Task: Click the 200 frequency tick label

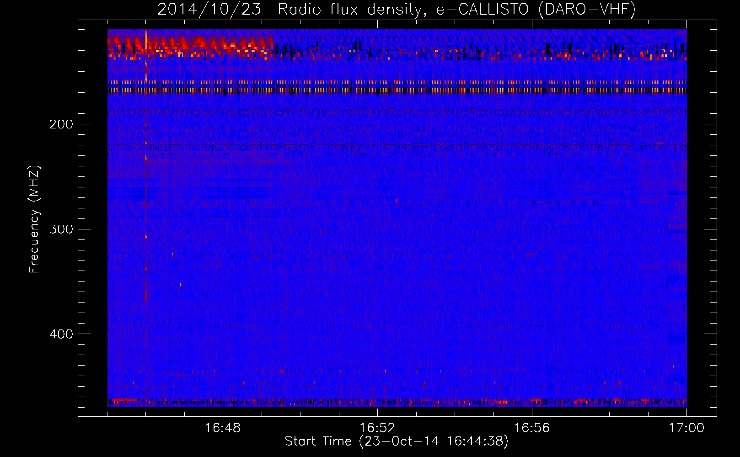Action: 61,124
